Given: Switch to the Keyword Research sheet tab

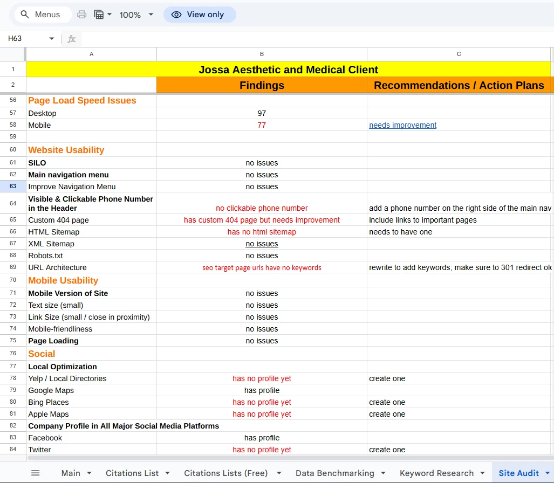Looking at the screenshot, I should (x=437, y=473).
